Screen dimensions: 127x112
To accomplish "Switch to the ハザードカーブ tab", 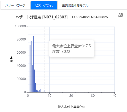I will point(15,5).
